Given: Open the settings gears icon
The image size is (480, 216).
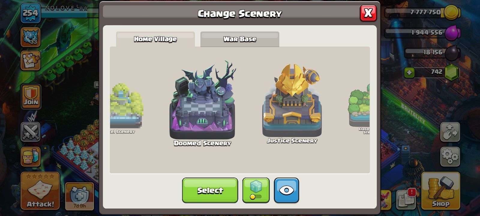Looking at the screenshot, I should click(450, 157).
